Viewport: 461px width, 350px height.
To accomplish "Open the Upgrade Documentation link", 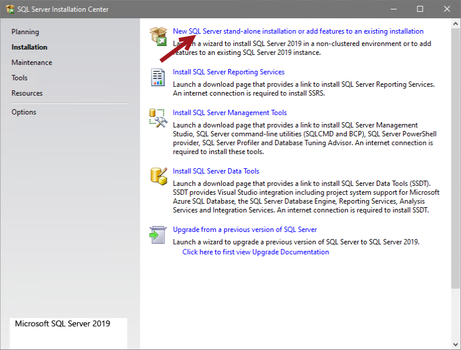I will [256, 252].
